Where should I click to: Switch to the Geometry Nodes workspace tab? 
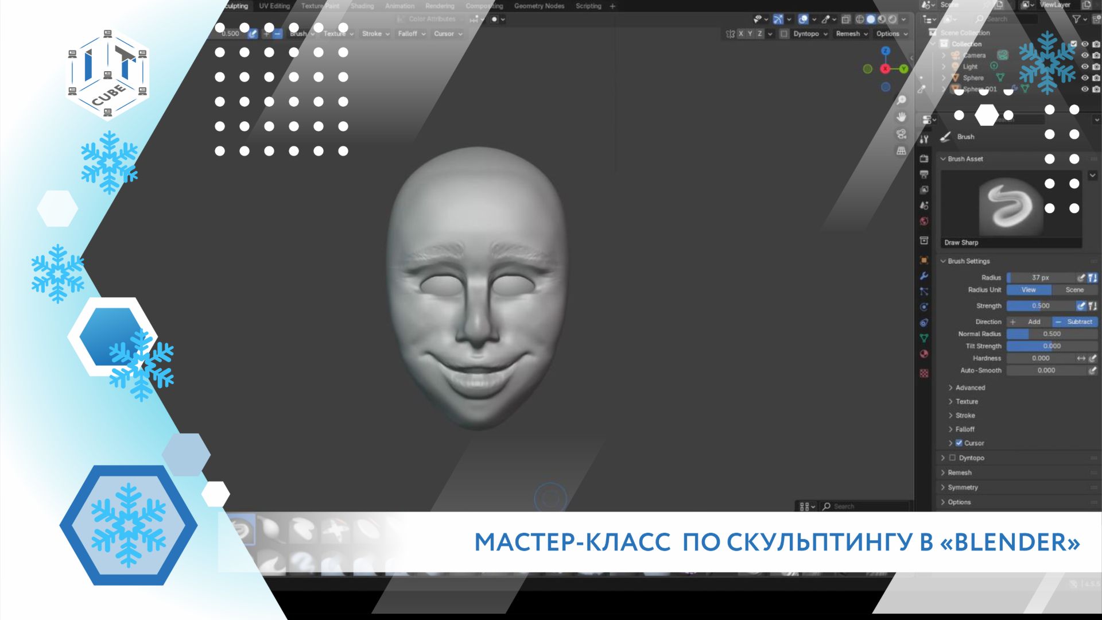(x=539, y=6)
